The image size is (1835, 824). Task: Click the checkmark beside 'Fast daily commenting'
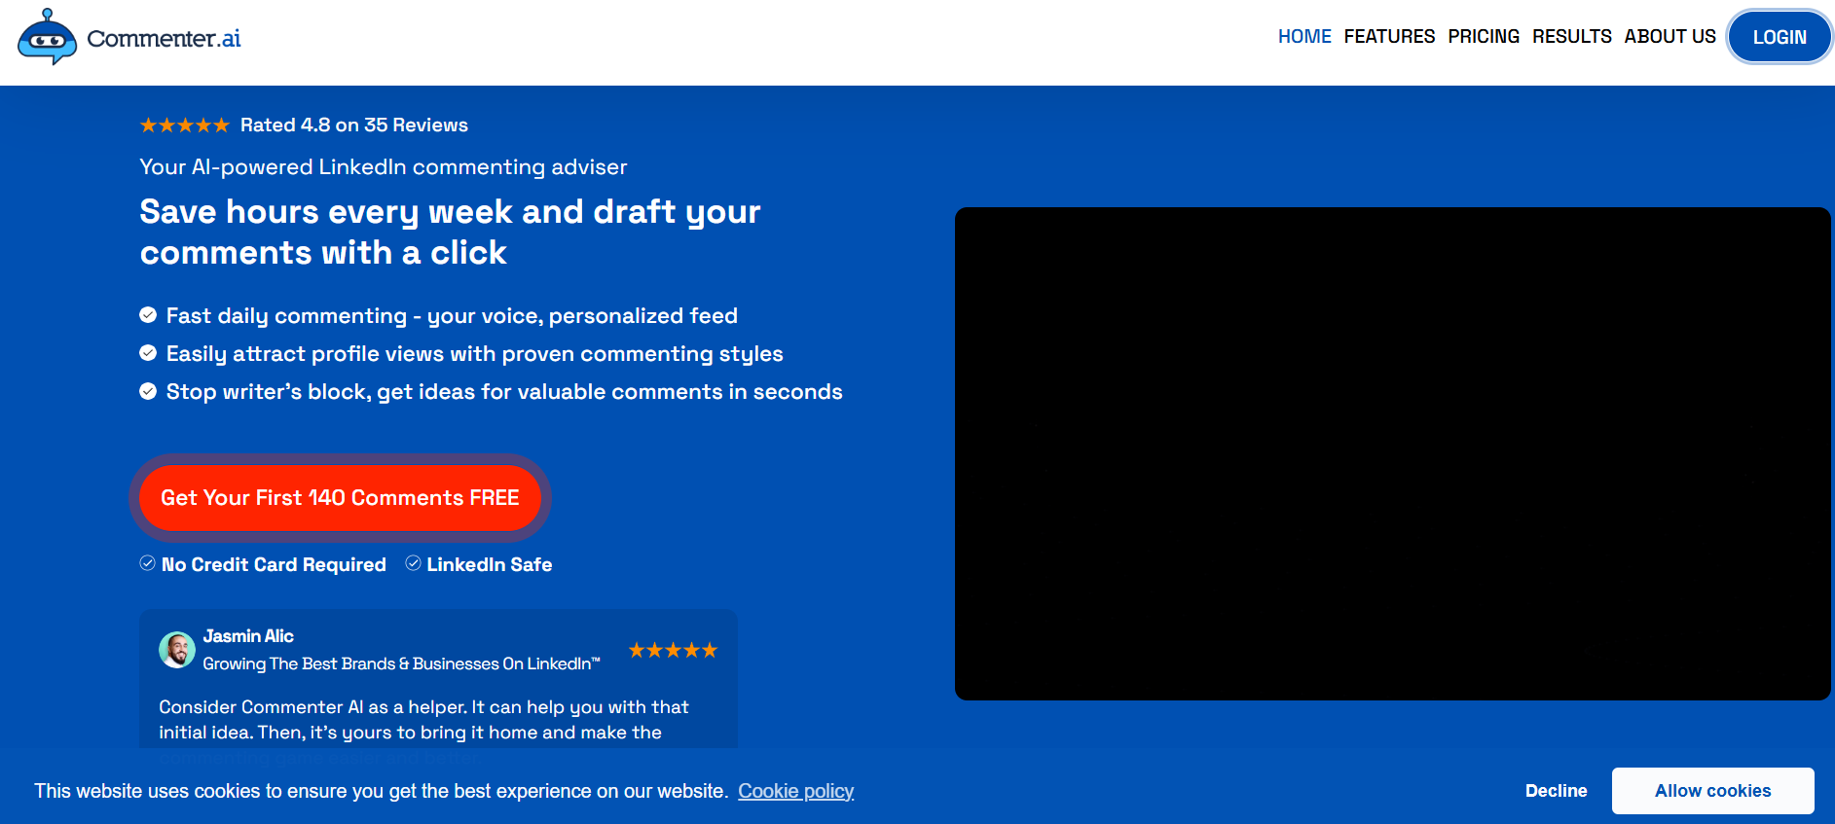[148, 314]
